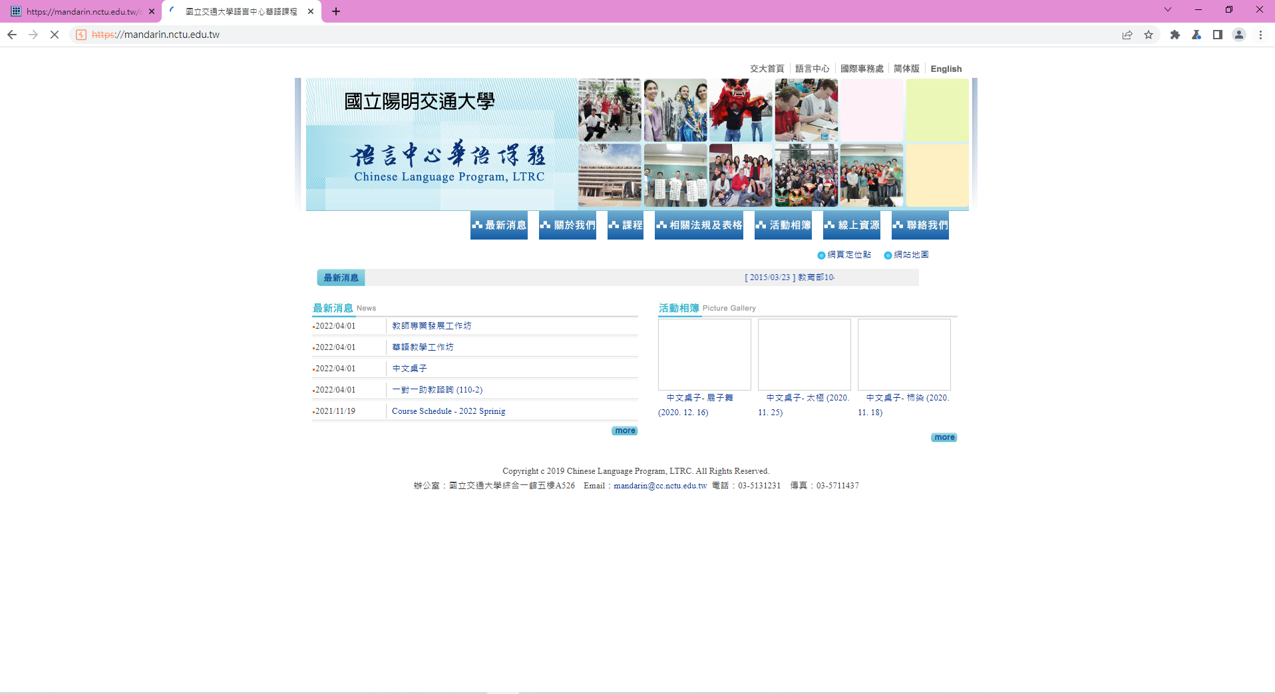Restore down the browser window
Viewport: 1275px width, 694px height.
point(1229,9)
